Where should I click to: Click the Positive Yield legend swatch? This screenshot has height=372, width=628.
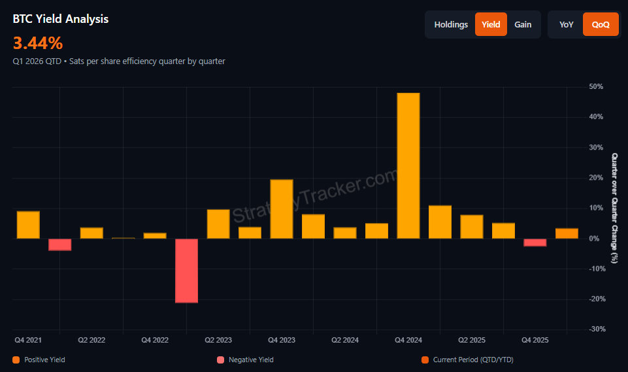[16, 360]
